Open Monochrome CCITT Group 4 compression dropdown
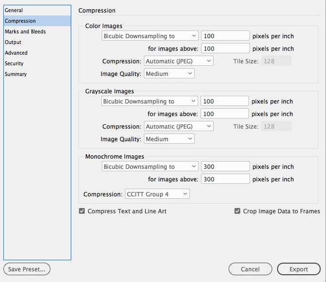The height and width of the screenshot is (282, 326). tap(157, 194)
